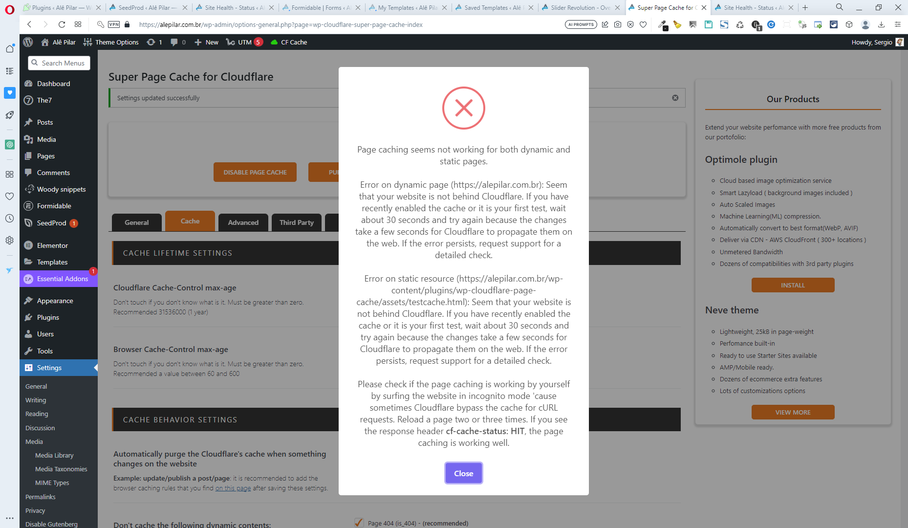The height and width of the screenshot is (528, 908).
Task: Reload the current page
Action: tap(62, 24)
